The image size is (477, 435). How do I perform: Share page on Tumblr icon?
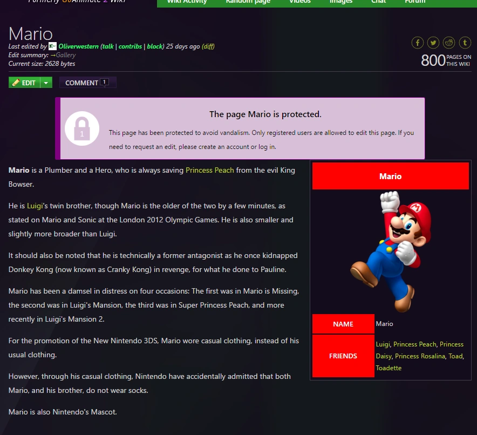pos(465,43)
